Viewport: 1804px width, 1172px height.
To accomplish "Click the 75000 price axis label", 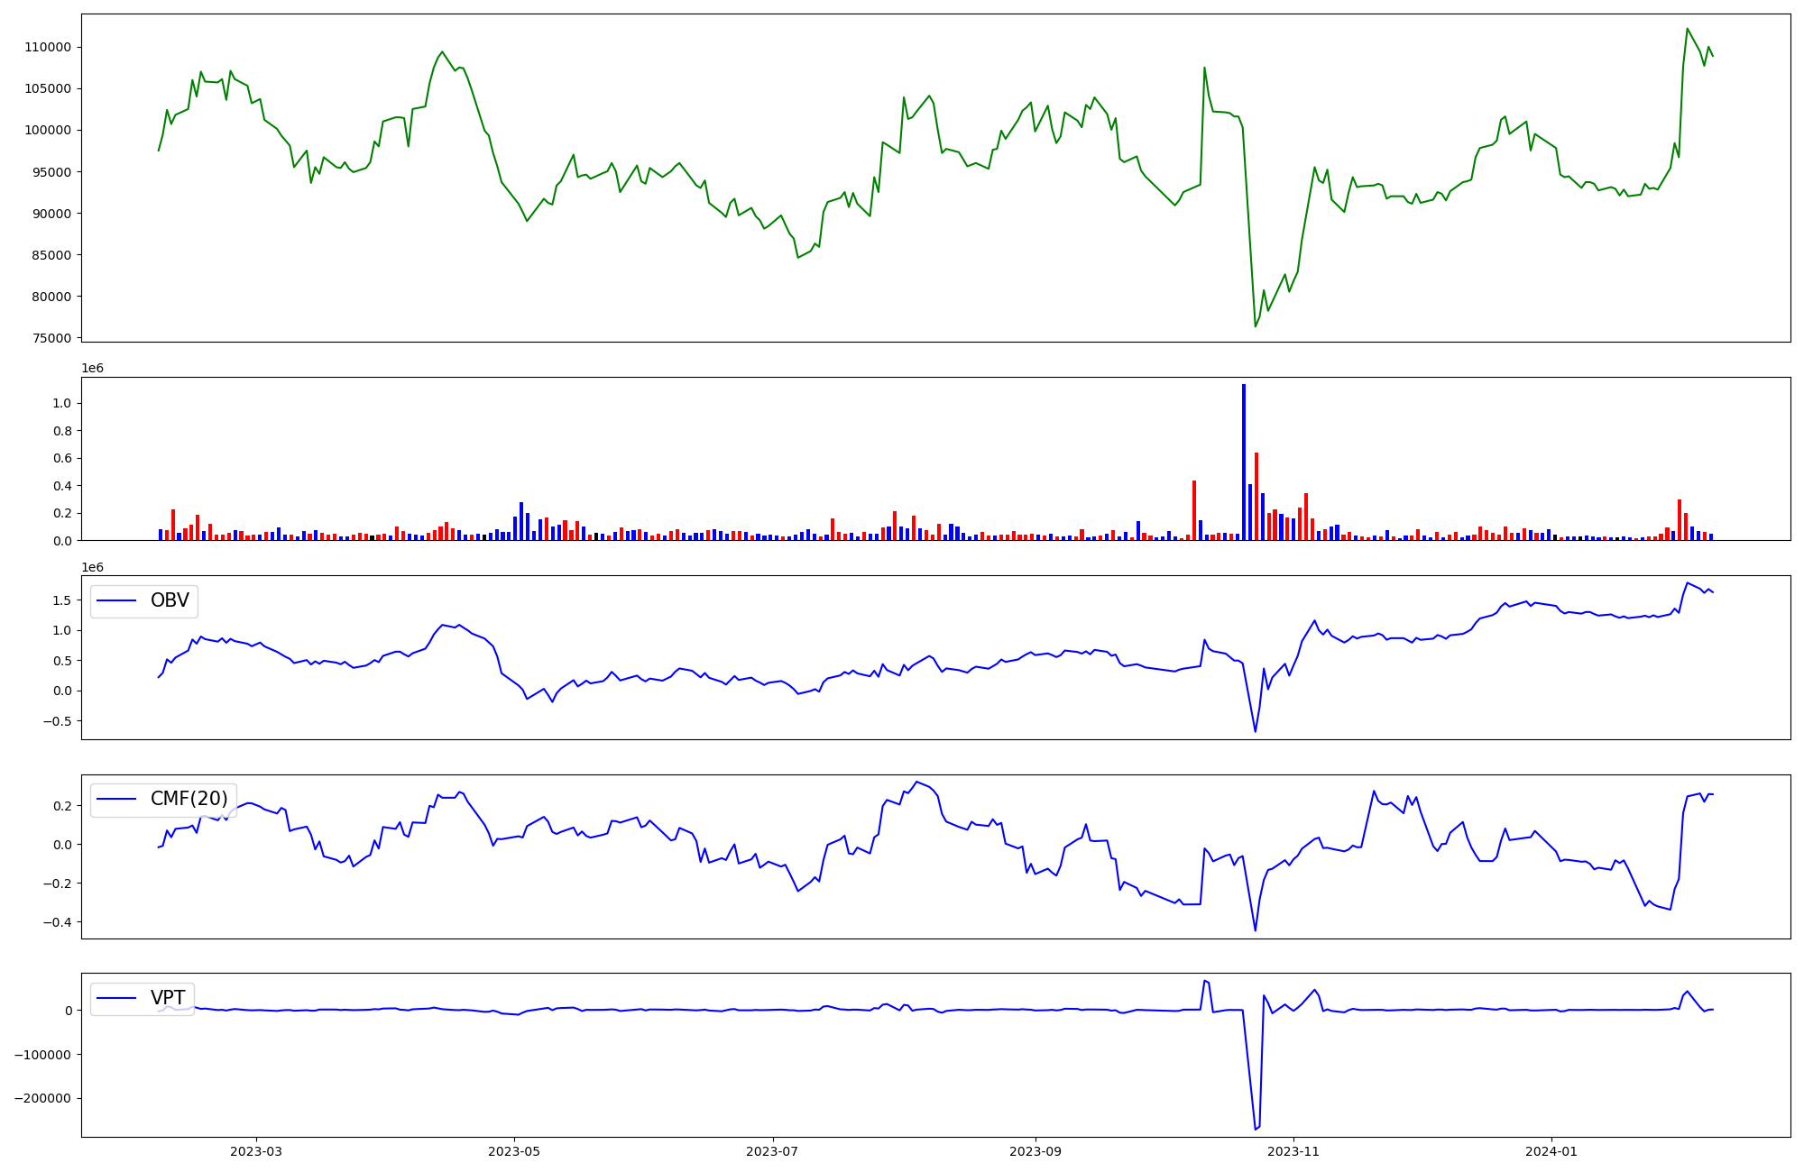I will [x=51, y=338].
